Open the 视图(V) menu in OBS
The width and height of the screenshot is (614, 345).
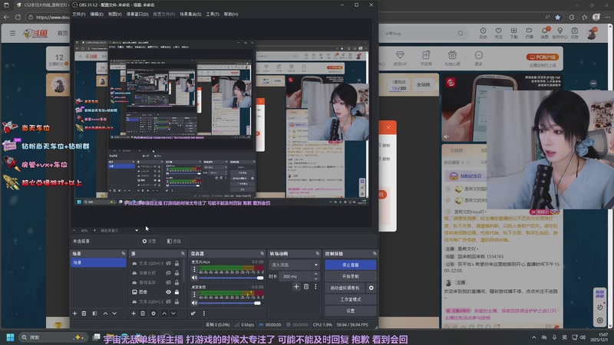[x=114, y=14]
